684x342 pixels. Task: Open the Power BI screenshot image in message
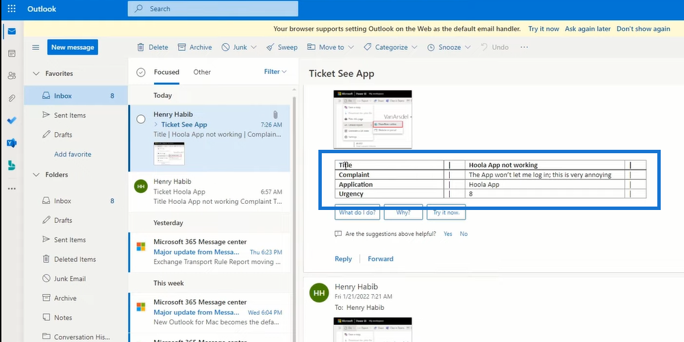[372, 120]
